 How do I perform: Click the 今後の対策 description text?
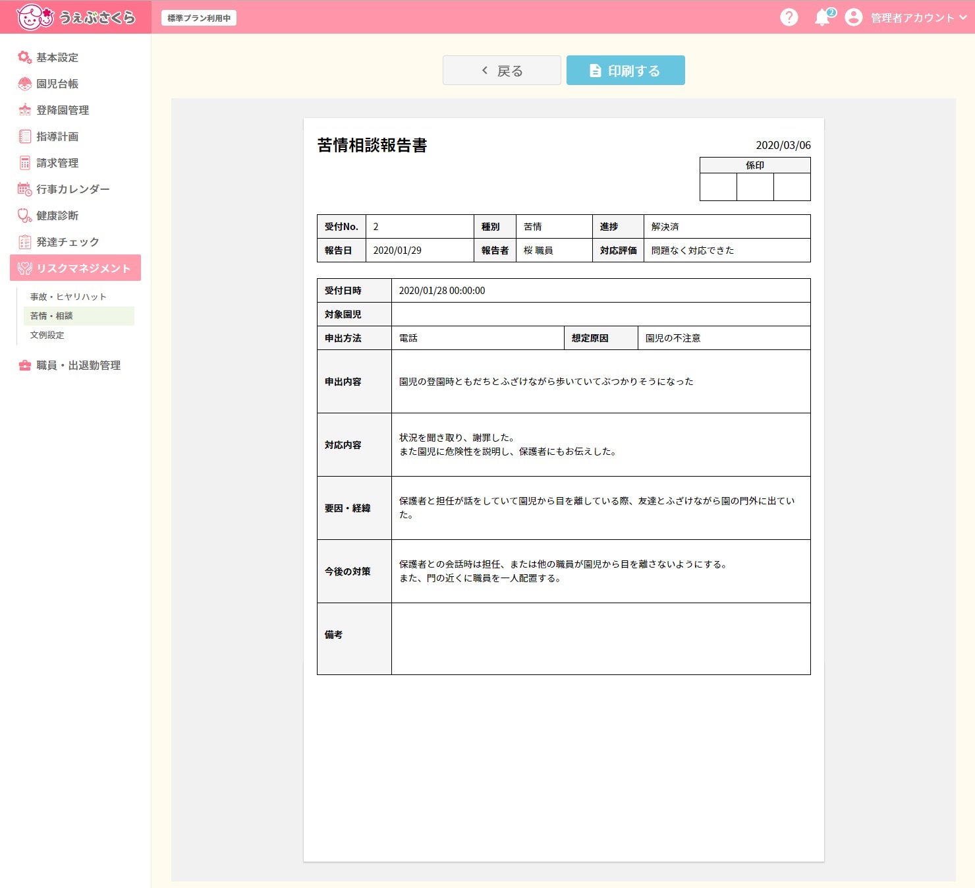point(563,572)
